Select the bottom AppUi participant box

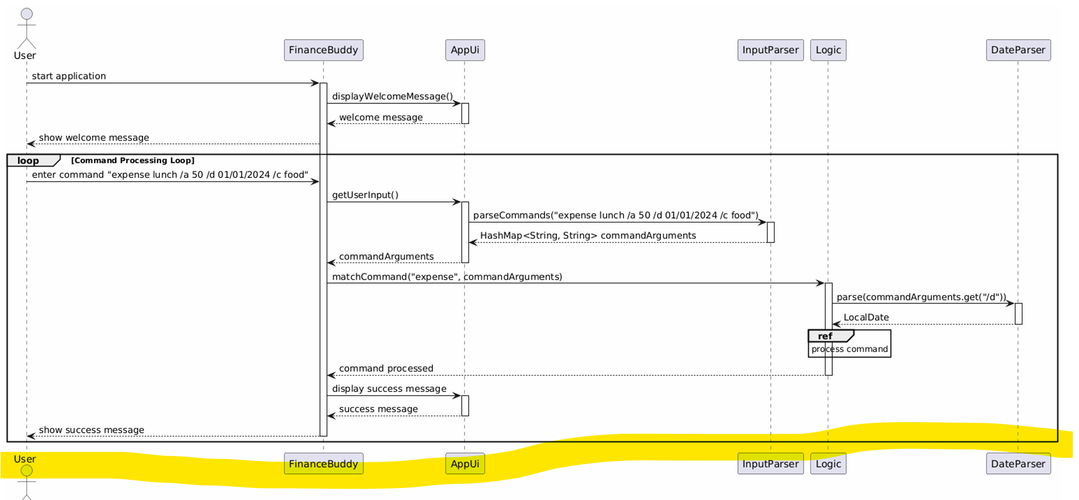465,464
